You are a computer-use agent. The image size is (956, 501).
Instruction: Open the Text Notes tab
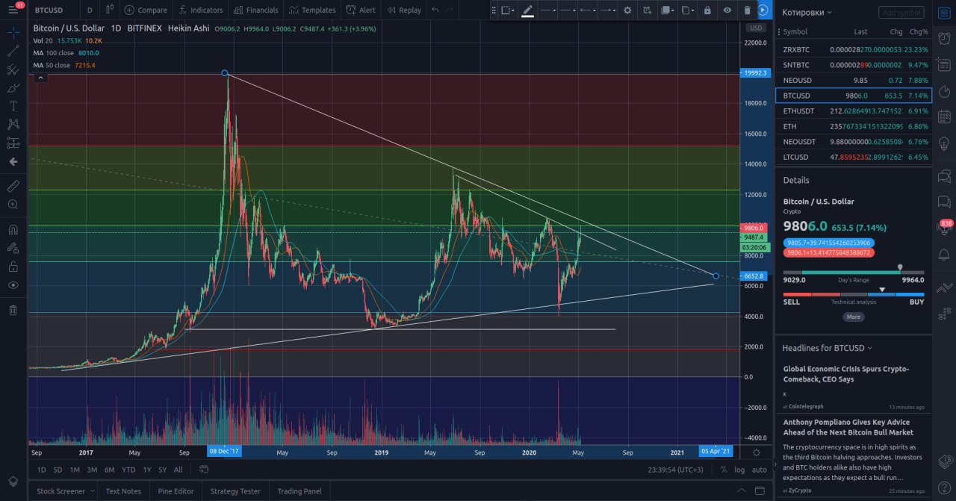[123, 491]
